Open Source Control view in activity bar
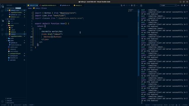Image resolution: width=189 pixels, height=106 pixels. 2,20
